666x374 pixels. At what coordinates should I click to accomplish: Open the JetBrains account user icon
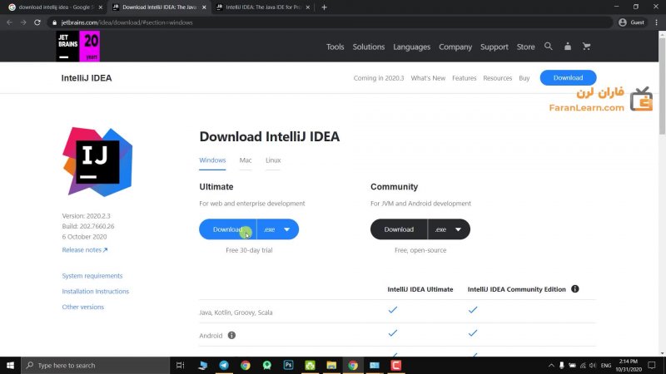coord(568,47)
